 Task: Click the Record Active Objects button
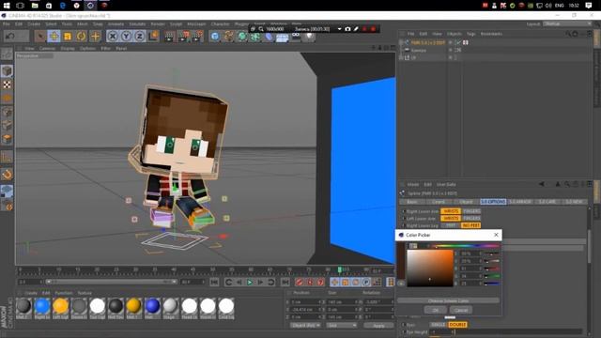click(x=300, y=282)
